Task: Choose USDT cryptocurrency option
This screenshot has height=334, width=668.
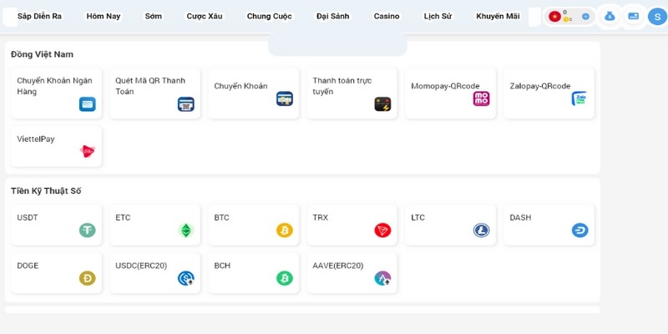Action: pyautogui.click(x=57, y=225)
